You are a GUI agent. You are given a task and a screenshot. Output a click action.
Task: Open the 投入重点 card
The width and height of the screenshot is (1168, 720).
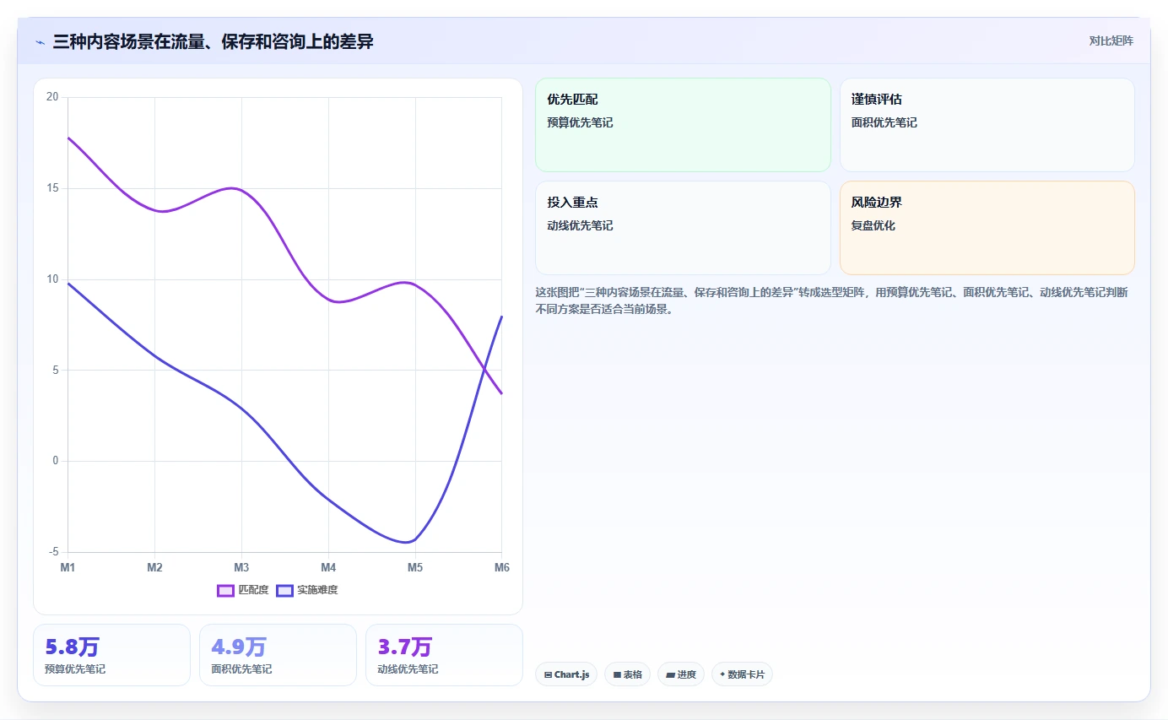[683, 228]
